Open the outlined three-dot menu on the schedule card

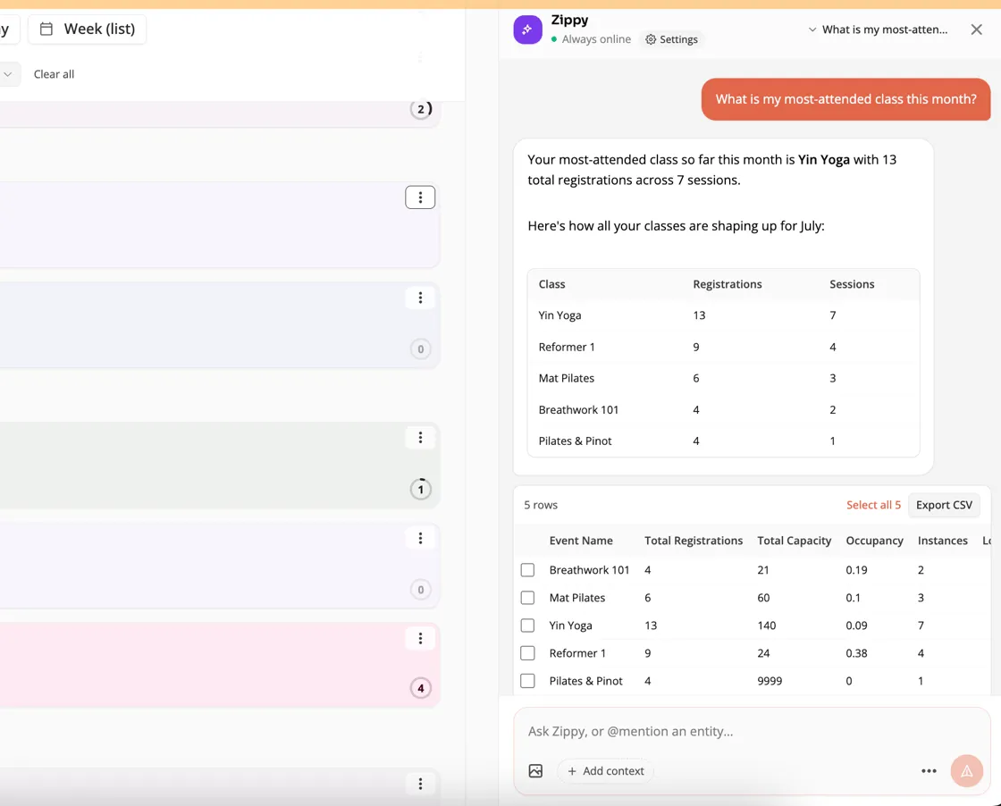pos(420,197)
